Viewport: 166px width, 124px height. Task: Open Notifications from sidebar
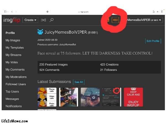point(14,106)
